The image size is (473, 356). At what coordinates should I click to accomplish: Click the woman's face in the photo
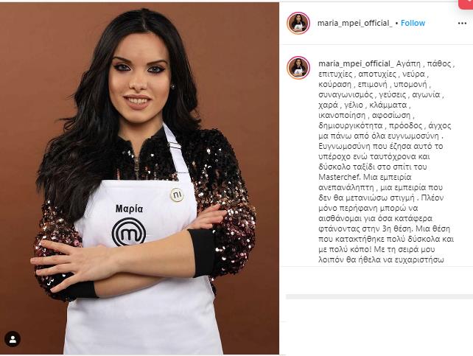[139, 77]
